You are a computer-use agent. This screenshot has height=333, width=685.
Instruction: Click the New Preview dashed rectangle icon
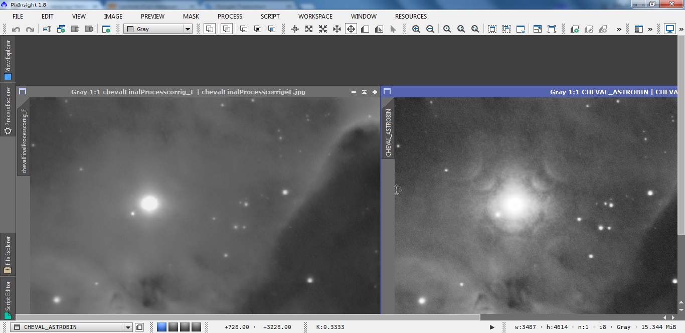492,29
